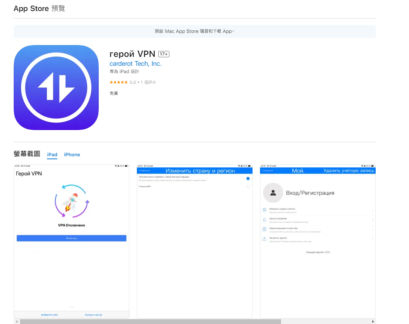
Task: Click the 17+ age rating badge
Action: point(164,54)
